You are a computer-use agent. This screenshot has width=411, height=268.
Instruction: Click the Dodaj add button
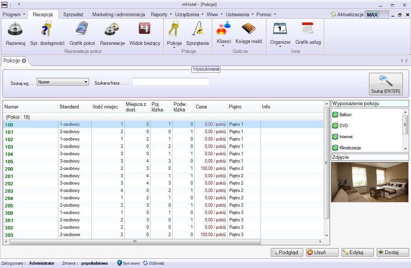[x=393, y=252]
